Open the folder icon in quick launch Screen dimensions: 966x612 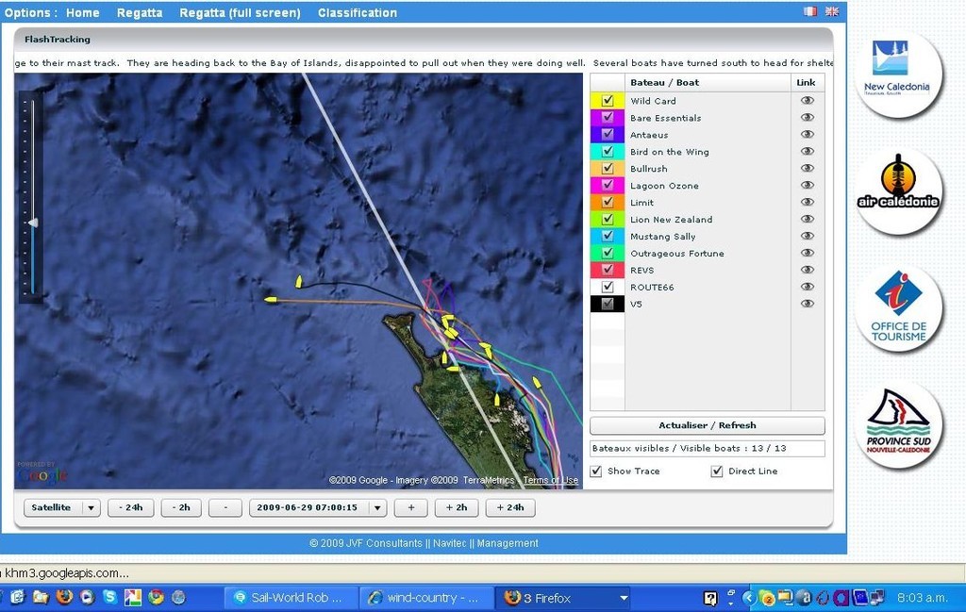[x=41, y=597]
